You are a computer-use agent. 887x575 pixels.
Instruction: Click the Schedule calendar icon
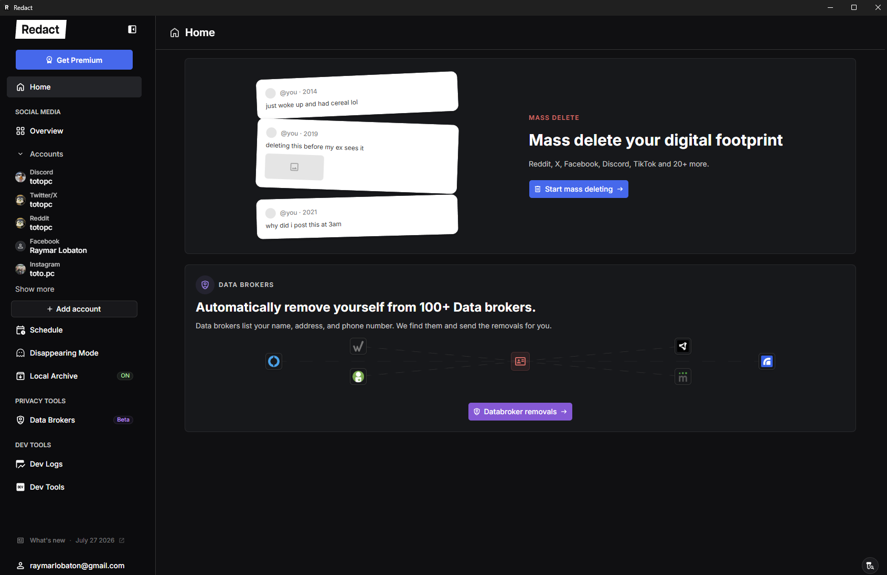pyautogui.click(x=20, y=330)
